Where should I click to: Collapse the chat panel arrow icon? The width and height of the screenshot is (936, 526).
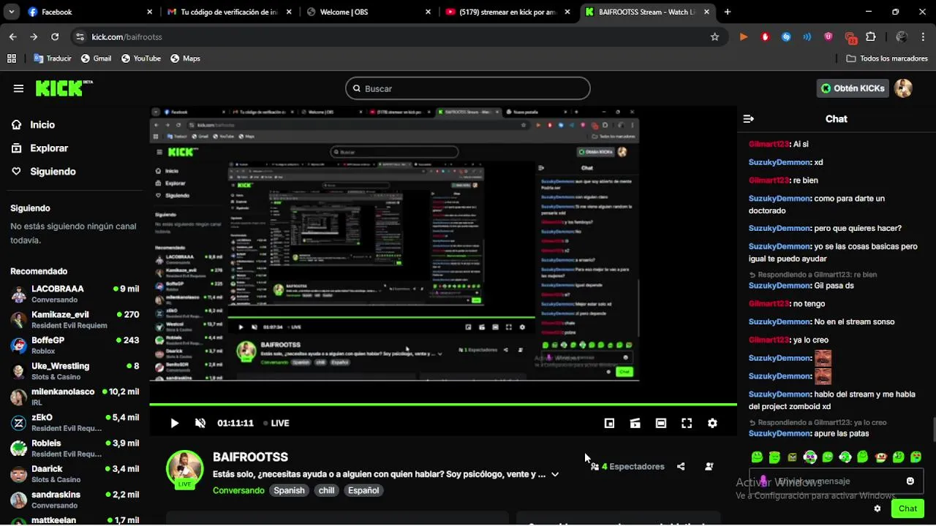748,119
